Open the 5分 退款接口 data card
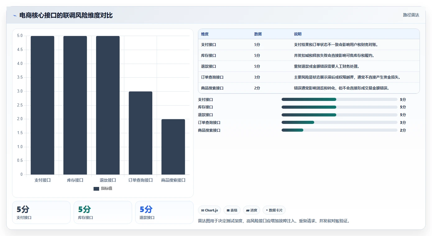This screenshot has width=432, height=236. (164, 212)
